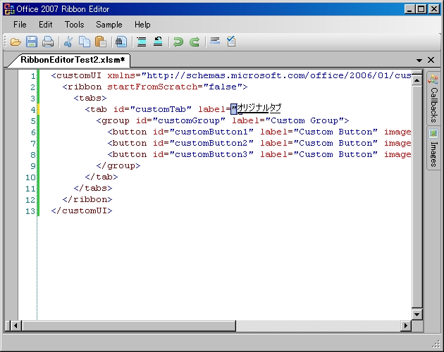The width and height of the screenshot is (444, 352).
Task: Open the Help menu
Action: click(x=142, y=25)
